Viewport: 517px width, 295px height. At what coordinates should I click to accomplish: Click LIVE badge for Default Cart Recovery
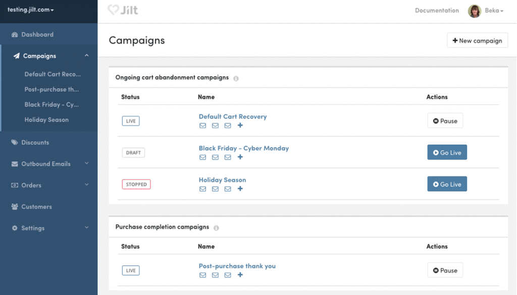click(131, 121)
